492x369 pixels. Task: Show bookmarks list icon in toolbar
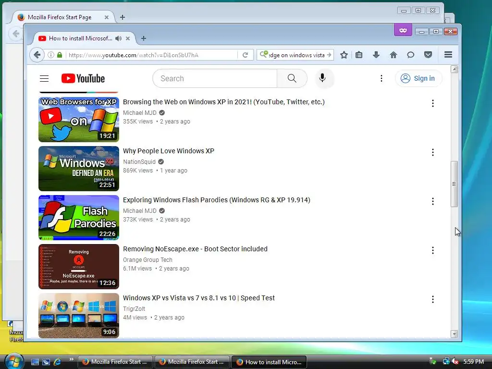(359, 55)
